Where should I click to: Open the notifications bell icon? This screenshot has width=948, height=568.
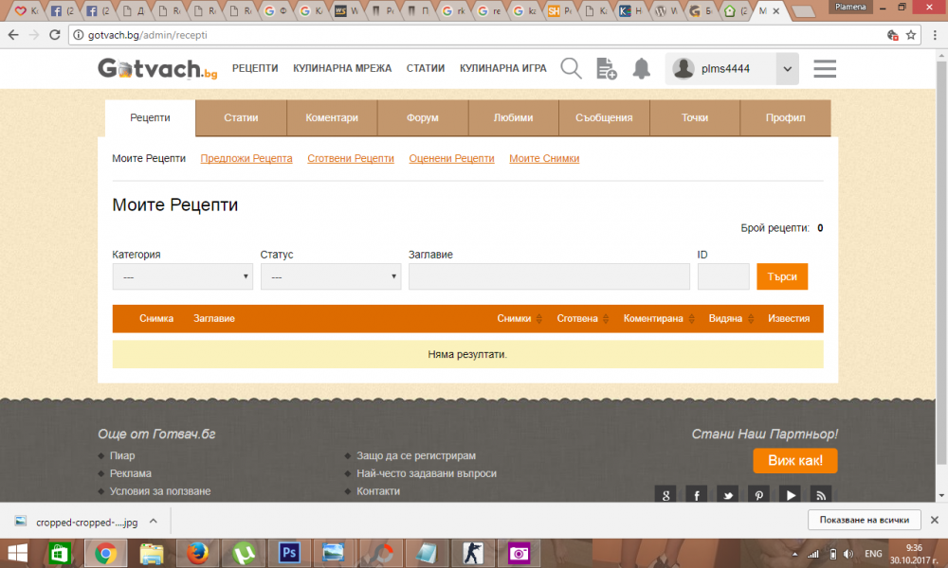pos(642,68)
